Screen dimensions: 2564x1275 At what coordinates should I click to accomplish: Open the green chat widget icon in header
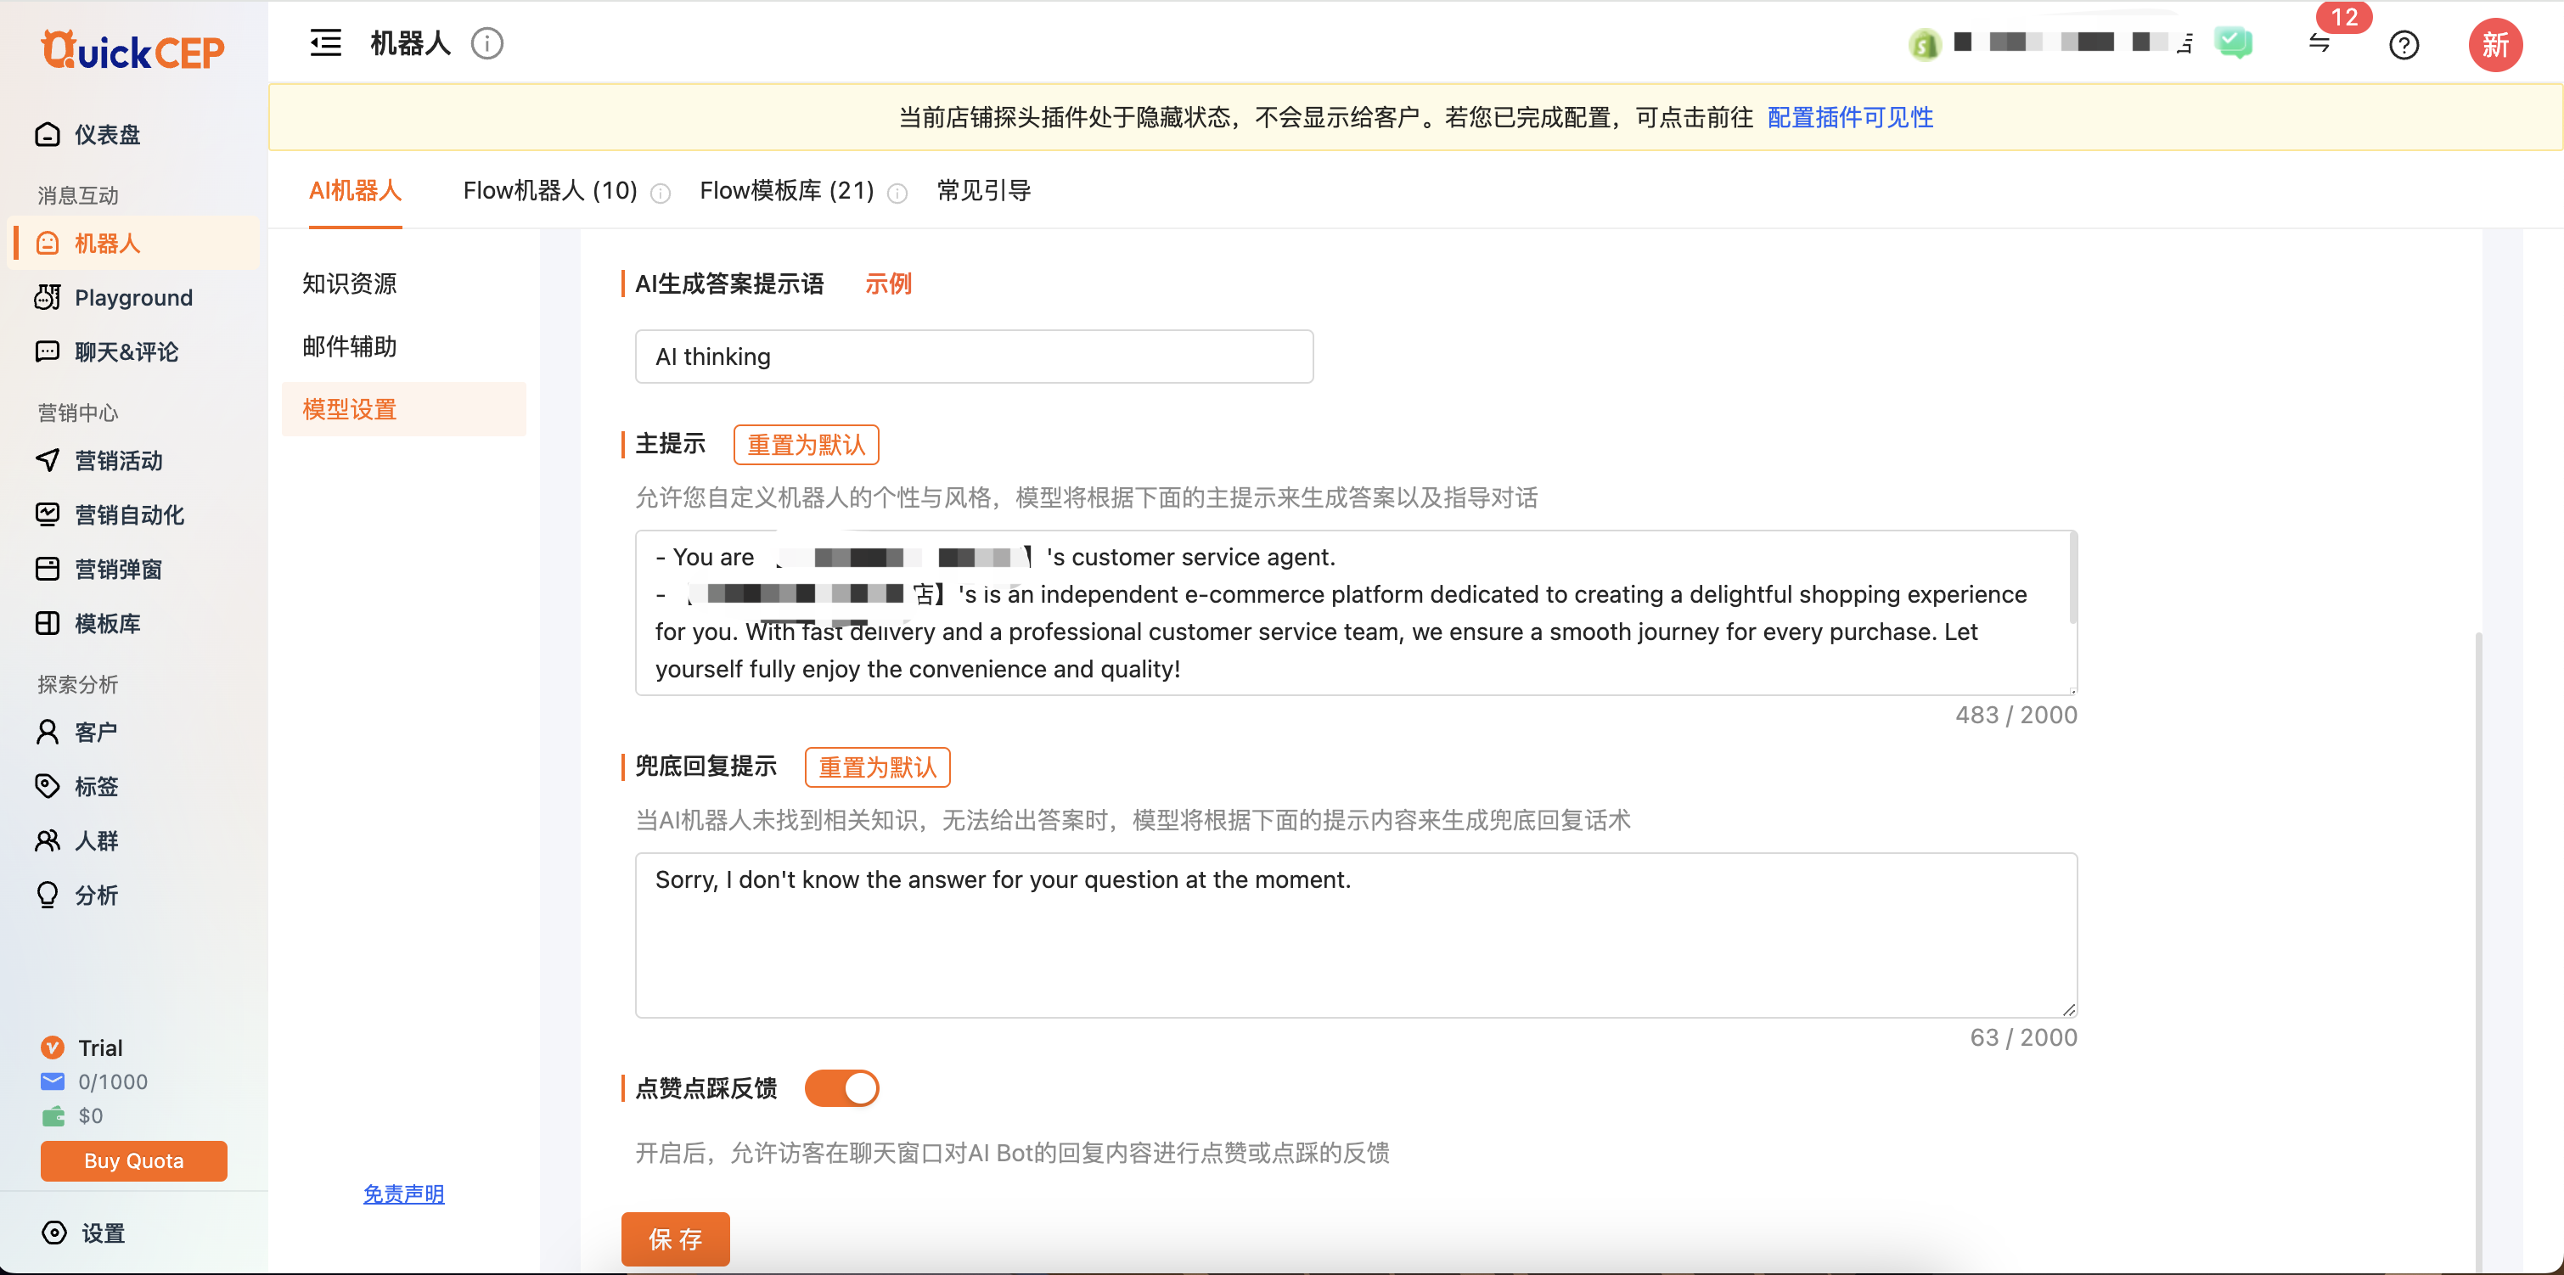[2233, 42]
